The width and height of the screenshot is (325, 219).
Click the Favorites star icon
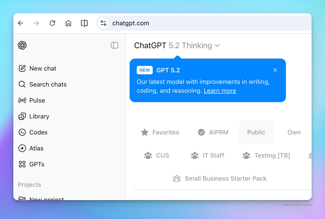click(x=145, y=132)
